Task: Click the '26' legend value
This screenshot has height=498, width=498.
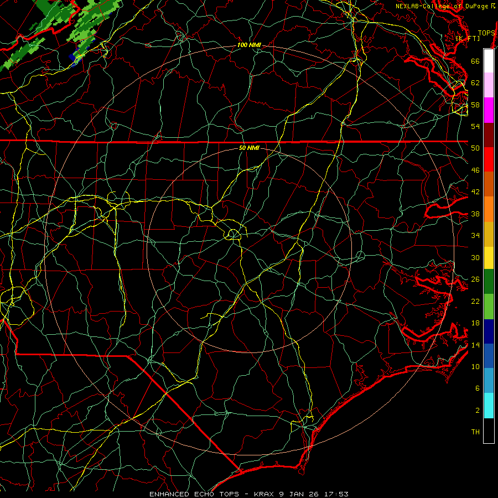Action: tap(475, 279)
